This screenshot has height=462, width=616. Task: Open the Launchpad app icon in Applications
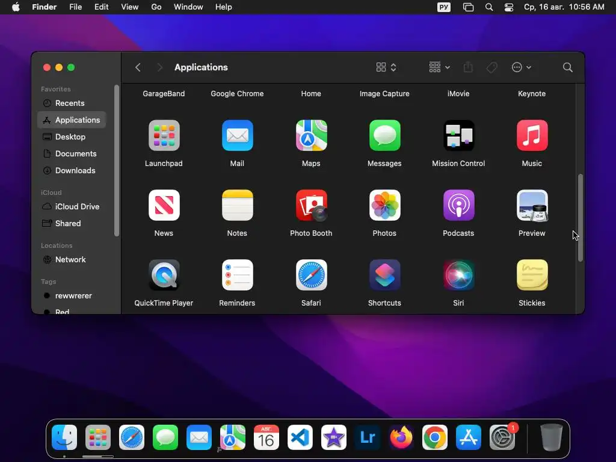pyautogui.click(x=164, y=135)
